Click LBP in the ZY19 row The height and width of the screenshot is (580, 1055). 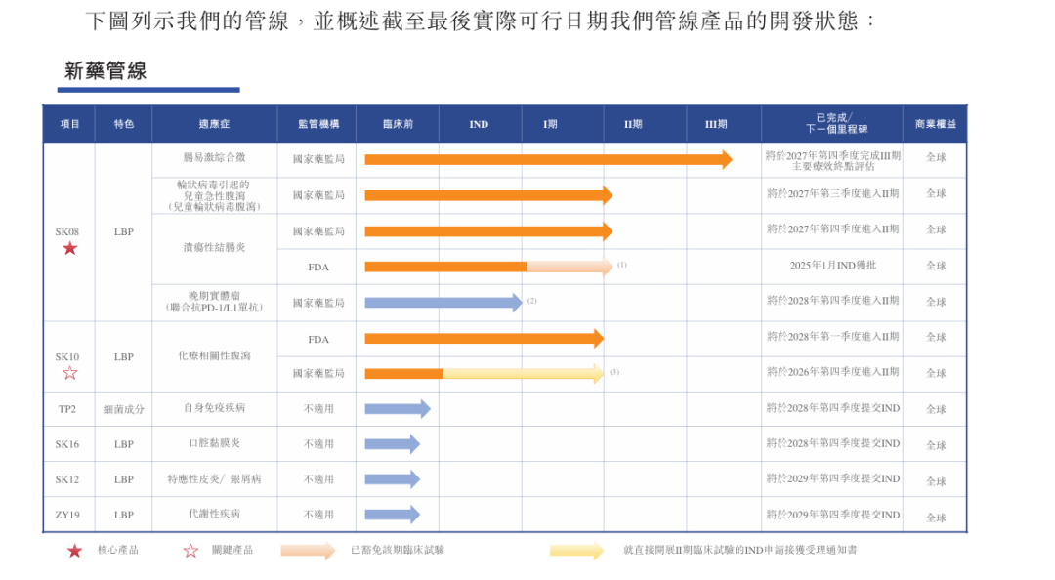(x=124, y=516)
